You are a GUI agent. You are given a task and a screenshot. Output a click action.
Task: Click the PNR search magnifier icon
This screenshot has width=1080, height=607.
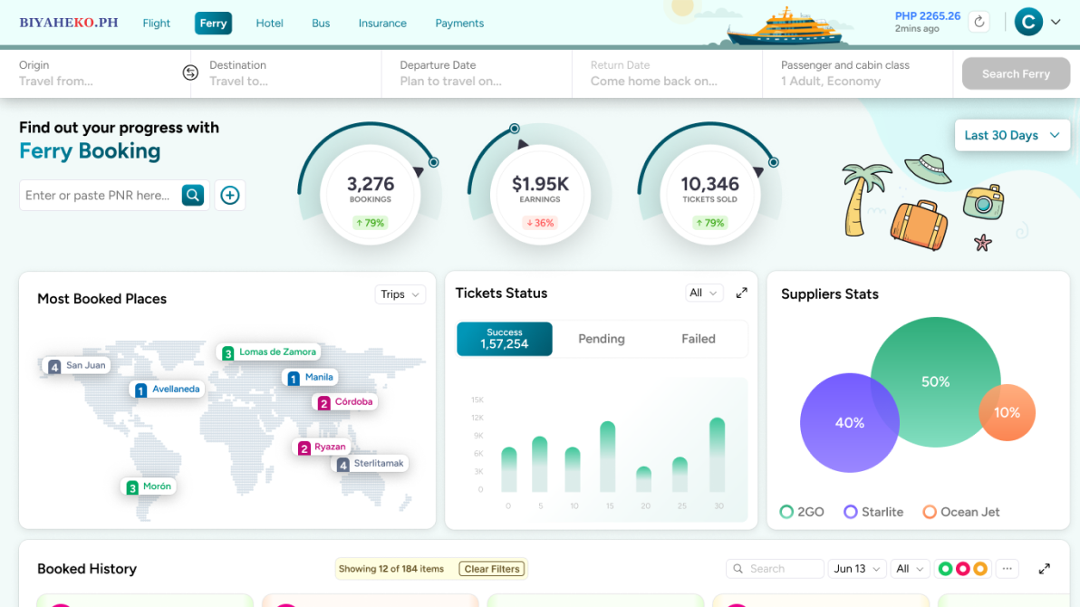pos(193,195)
